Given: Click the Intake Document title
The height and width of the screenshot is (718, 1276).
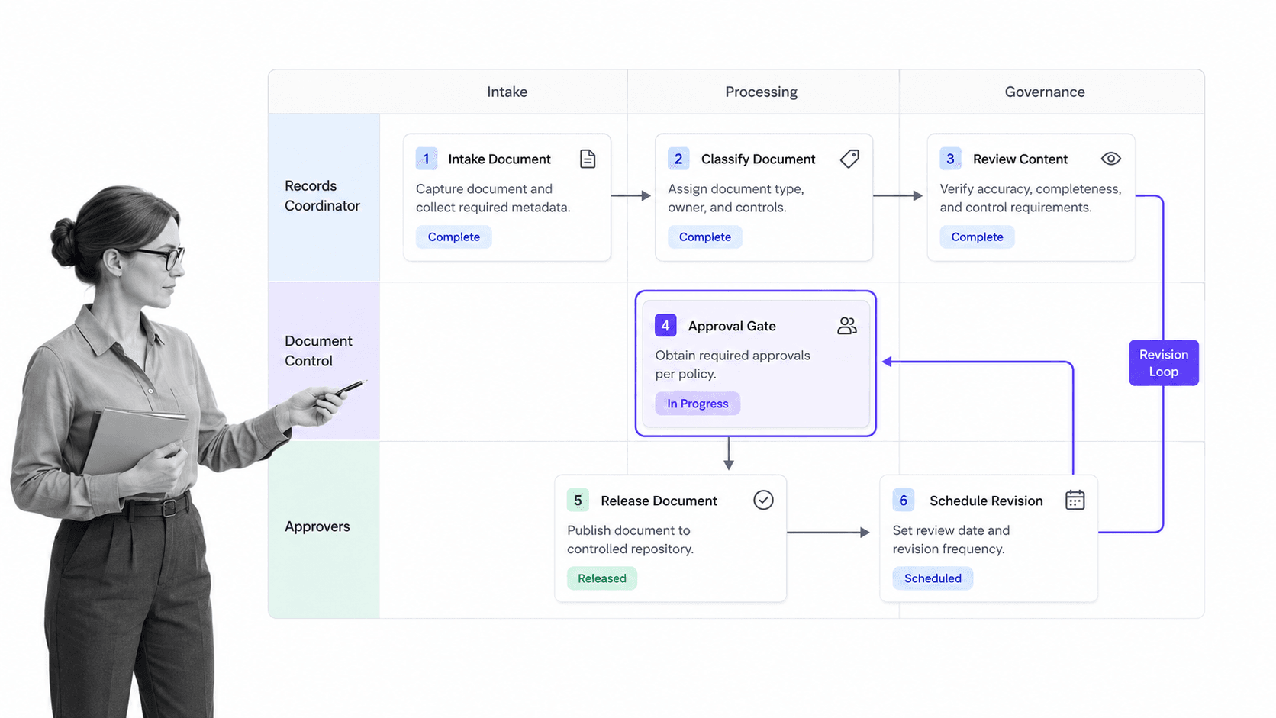Looking at the screenshot, I should click(x=499, y=159).
